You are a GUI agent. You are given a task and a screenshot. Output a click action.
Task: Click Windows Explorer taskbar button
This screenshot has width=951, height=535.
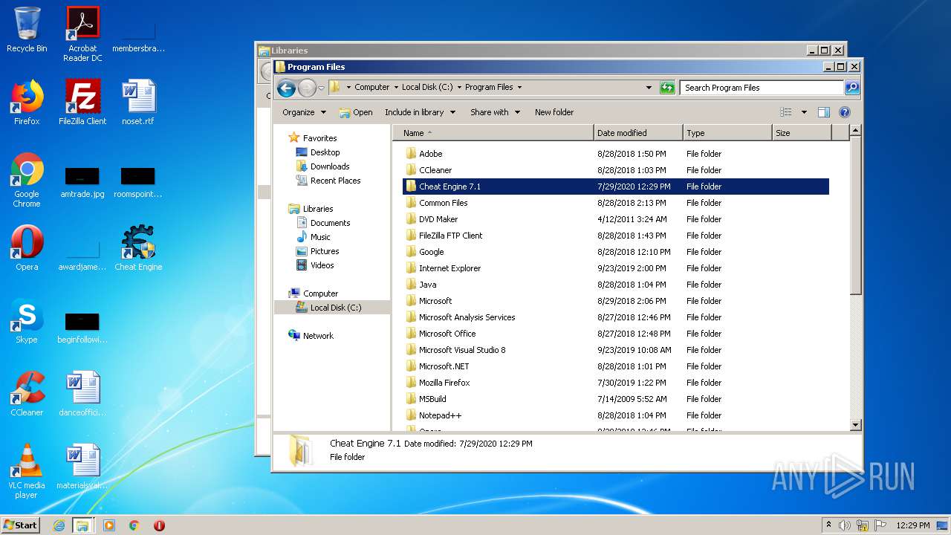82,525
